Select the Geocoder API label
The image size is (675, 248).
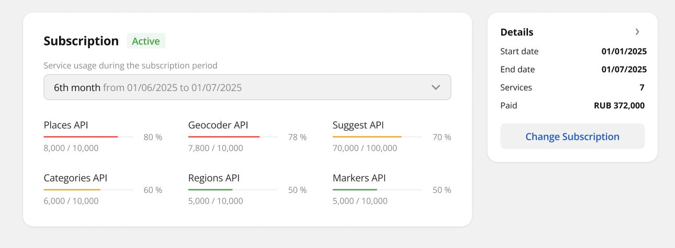tap(218, 125)
